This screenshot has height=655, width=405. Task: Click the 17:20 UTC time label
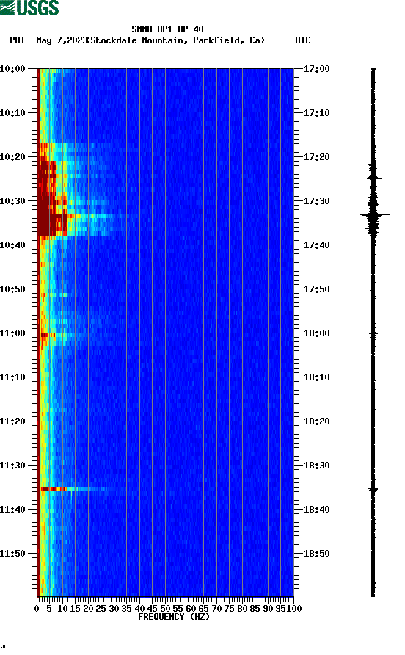[x=316, y=157]
